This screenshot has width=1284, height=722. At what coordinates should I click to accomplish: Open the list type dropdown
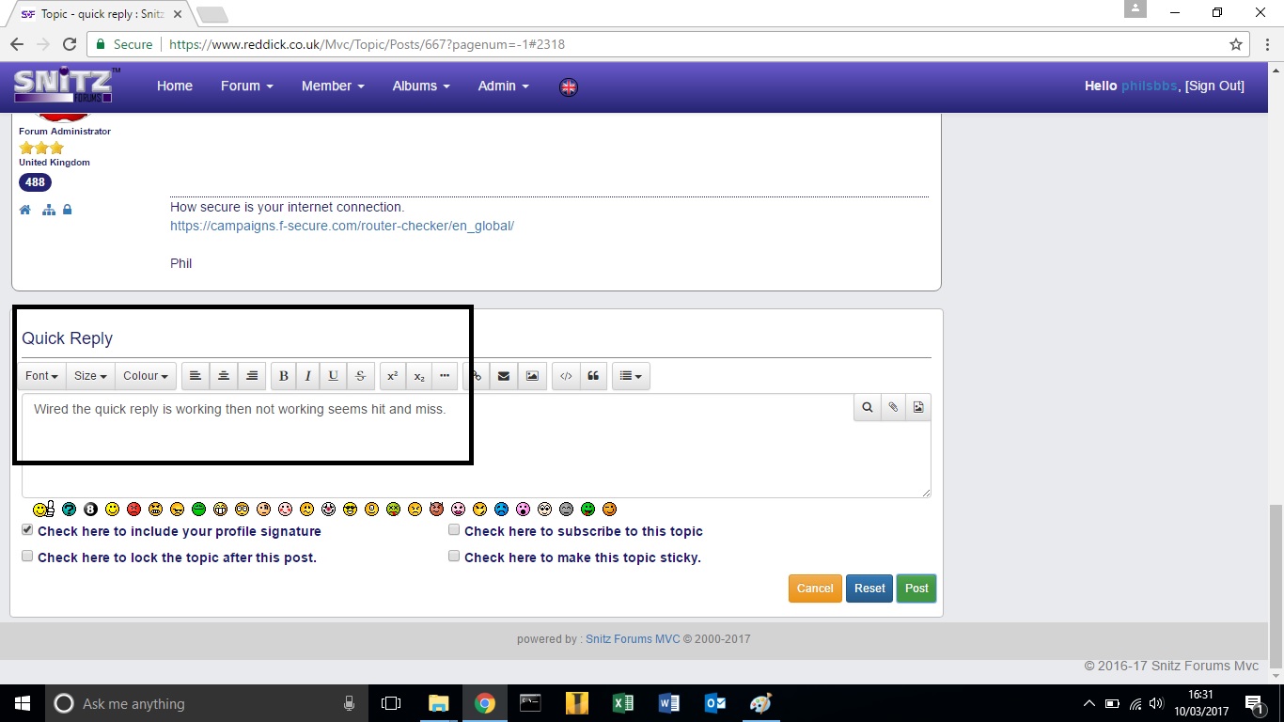[631, 376]
